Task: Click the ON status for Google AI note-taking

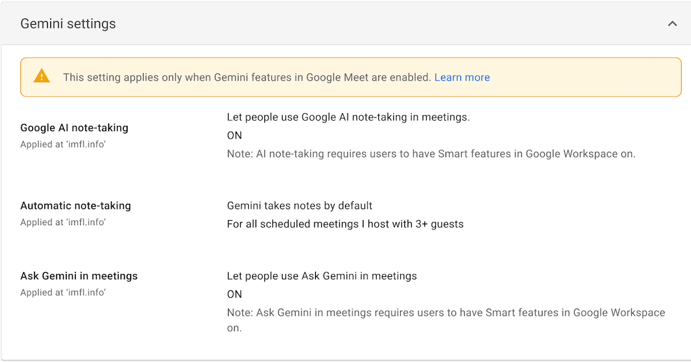Action: pyautogui.click(x=234, y=136)
